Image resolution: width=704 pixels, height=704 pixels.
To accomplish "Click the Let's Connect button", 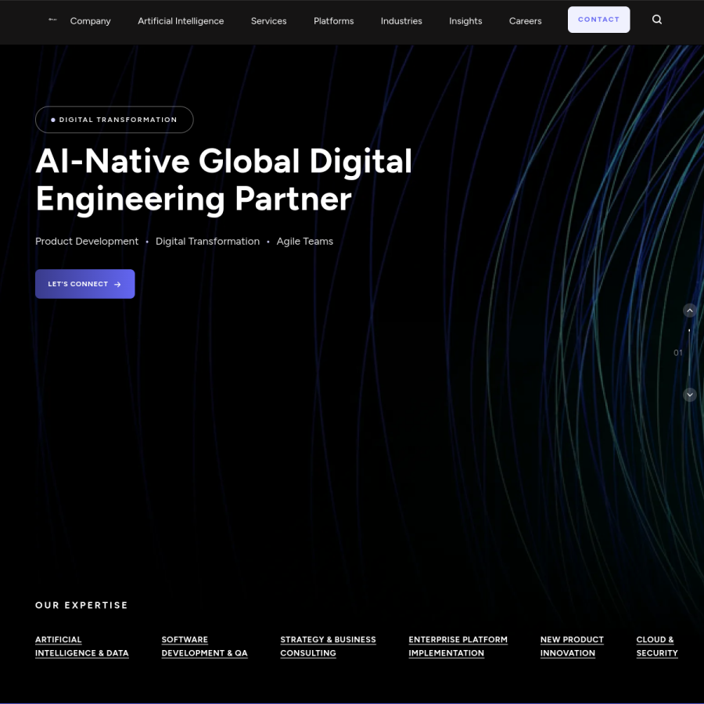I will (x=84, y=284).
